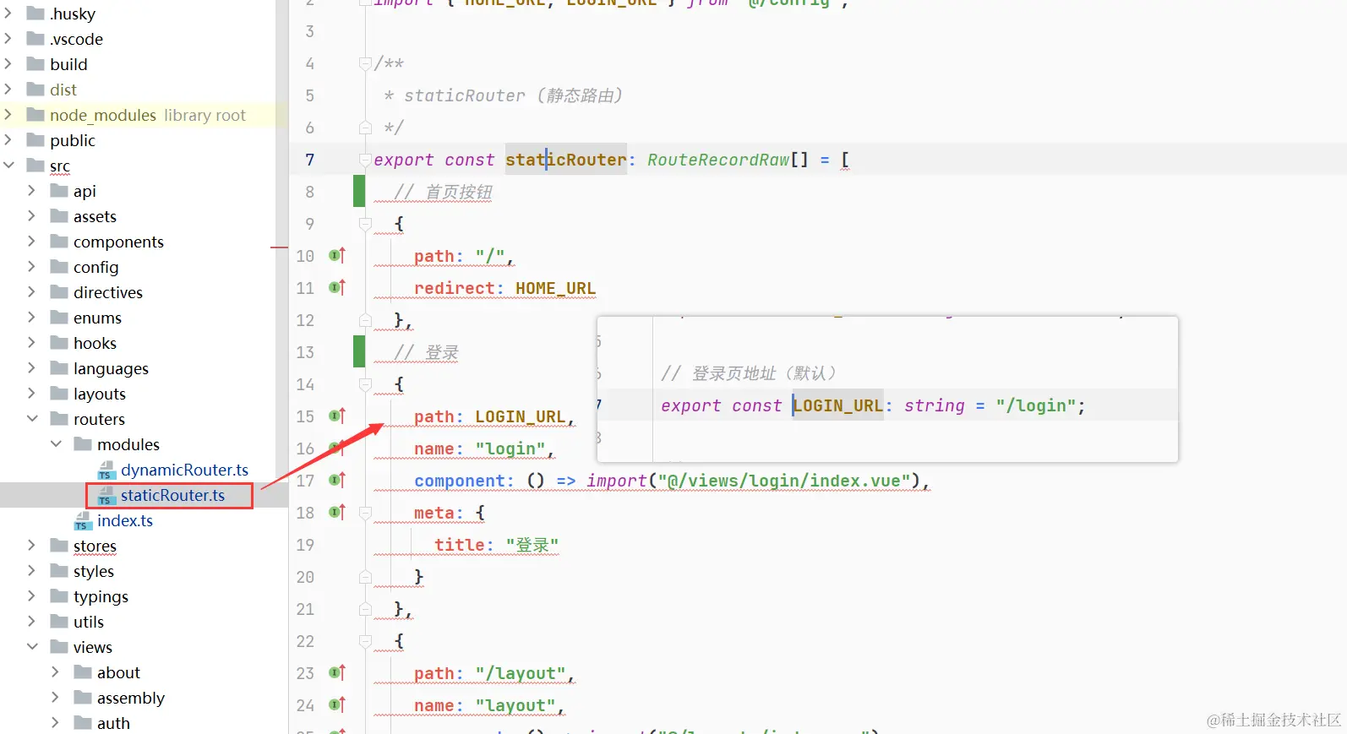This screenshot has width=1347, height=734.
Task: Click the node_modules folder icon
Action: click(x=35, y=115)
